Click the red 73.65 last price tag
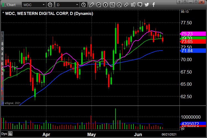 pyautogui.click(x=193, y=41)
